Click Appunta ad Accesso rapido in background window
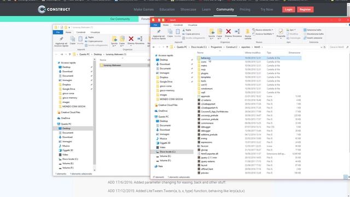Screen dimensions: 350x197 point(61,42)
